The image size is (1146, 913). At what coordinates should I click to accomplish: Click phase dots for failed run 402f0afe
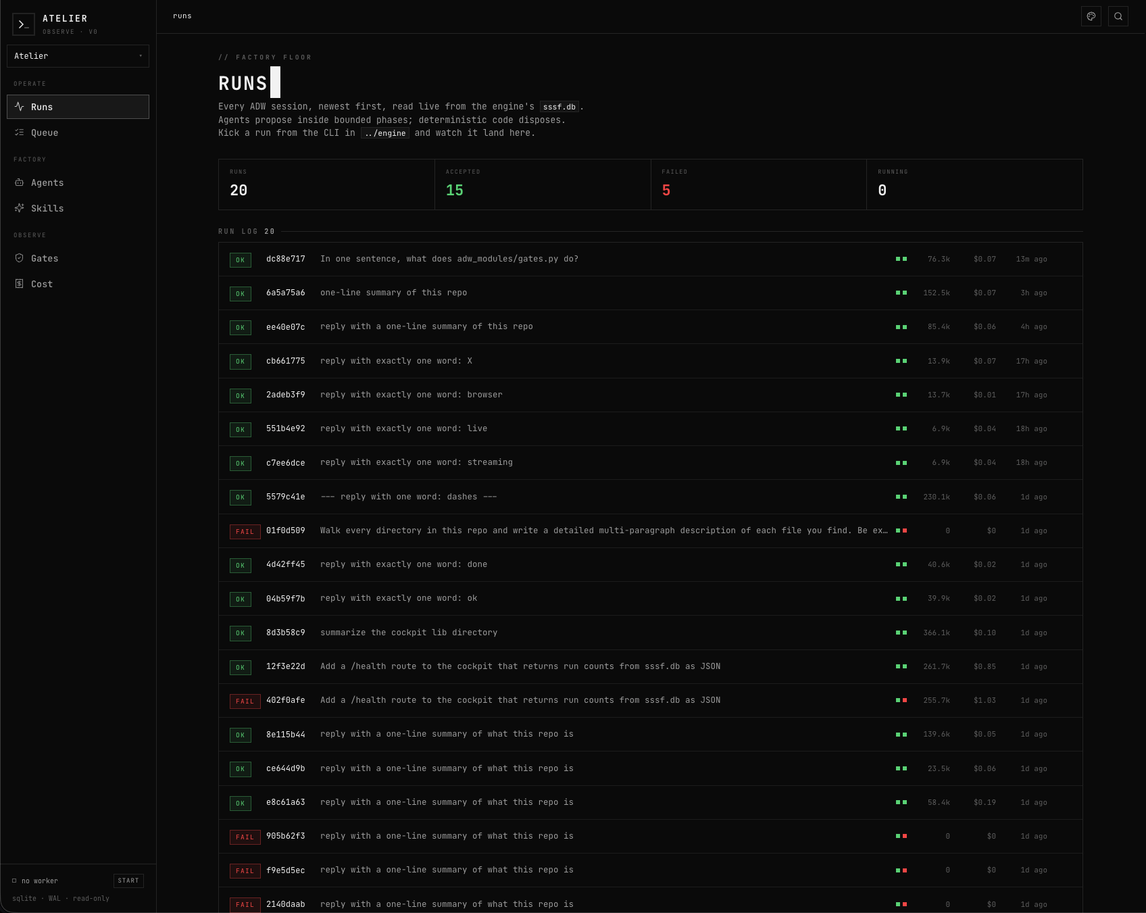click(x=901, y=700)
